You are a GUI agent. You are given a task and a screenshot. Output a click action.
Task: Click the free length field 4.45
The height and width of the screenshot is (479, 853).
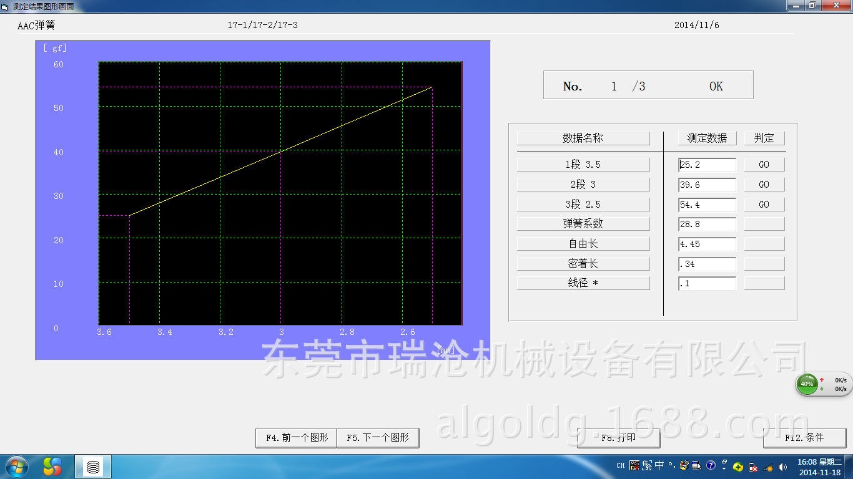(707, 244)
